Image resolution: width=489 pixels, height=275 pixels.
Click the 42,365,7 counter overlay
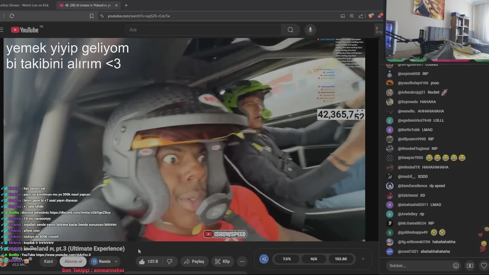pos(341,115)
